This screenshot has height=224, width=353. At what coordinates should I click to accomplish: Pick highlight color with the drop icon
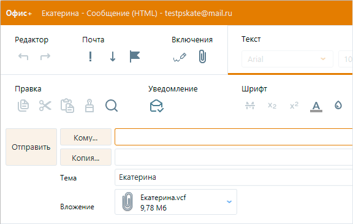(x=338, y=105)
